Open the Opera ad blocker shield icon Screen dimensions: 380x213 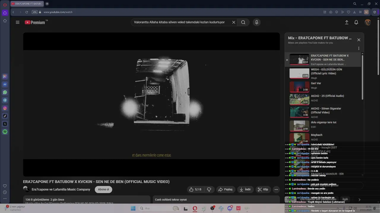(x=337, y=12)
